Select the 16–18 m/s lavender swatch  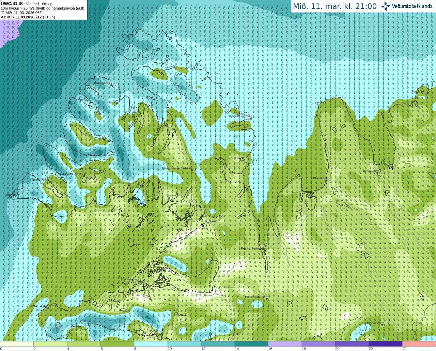[x=285, y=344]
